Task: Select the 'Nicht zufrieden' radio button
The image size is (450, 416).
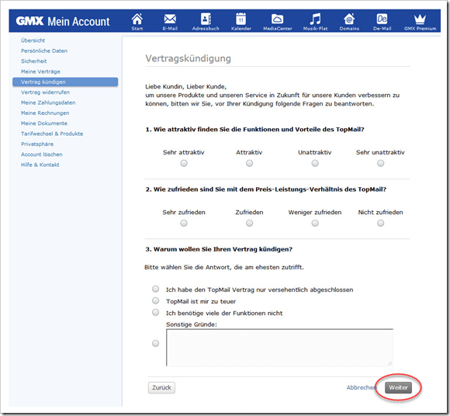Action: click(x=380, y=223)
